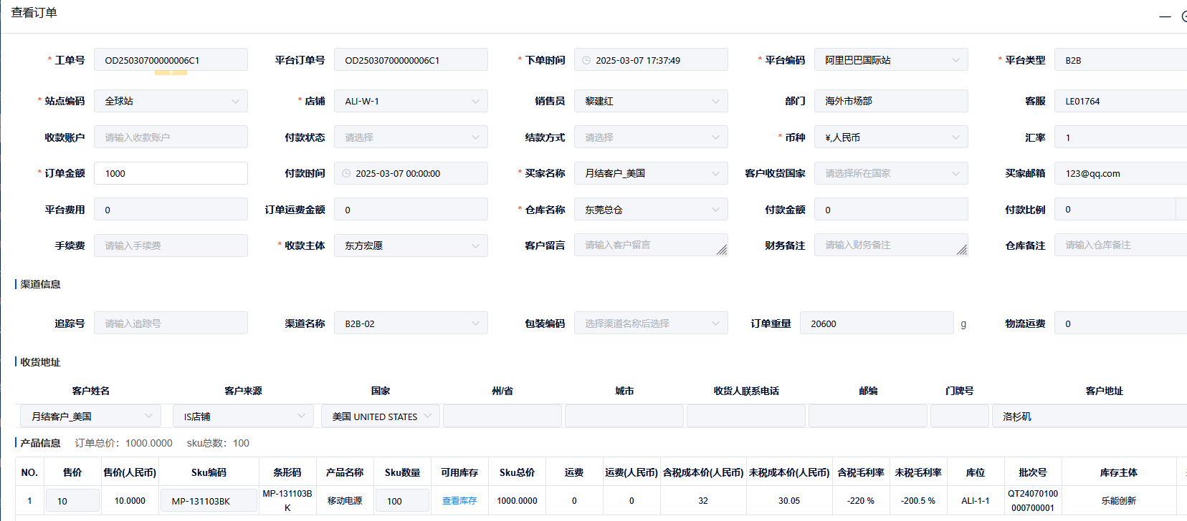Open the 客户来源 dropdown showing IS店铺
The image size is (1187, 521).
242,417
